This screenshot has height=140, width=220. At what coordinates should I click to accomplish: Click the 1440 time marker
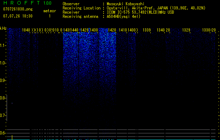(x=74, y=30)
